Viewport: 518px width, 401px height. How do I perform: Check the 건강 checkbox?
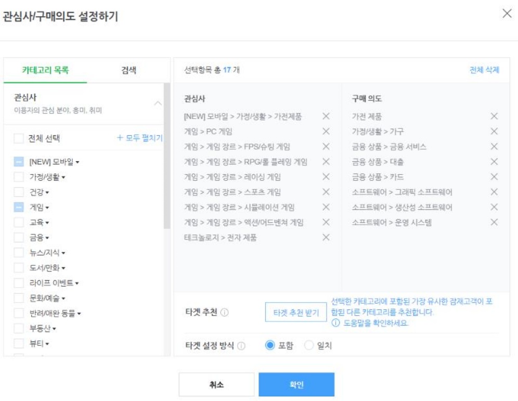pyautogui.click(x=19, y=192)
